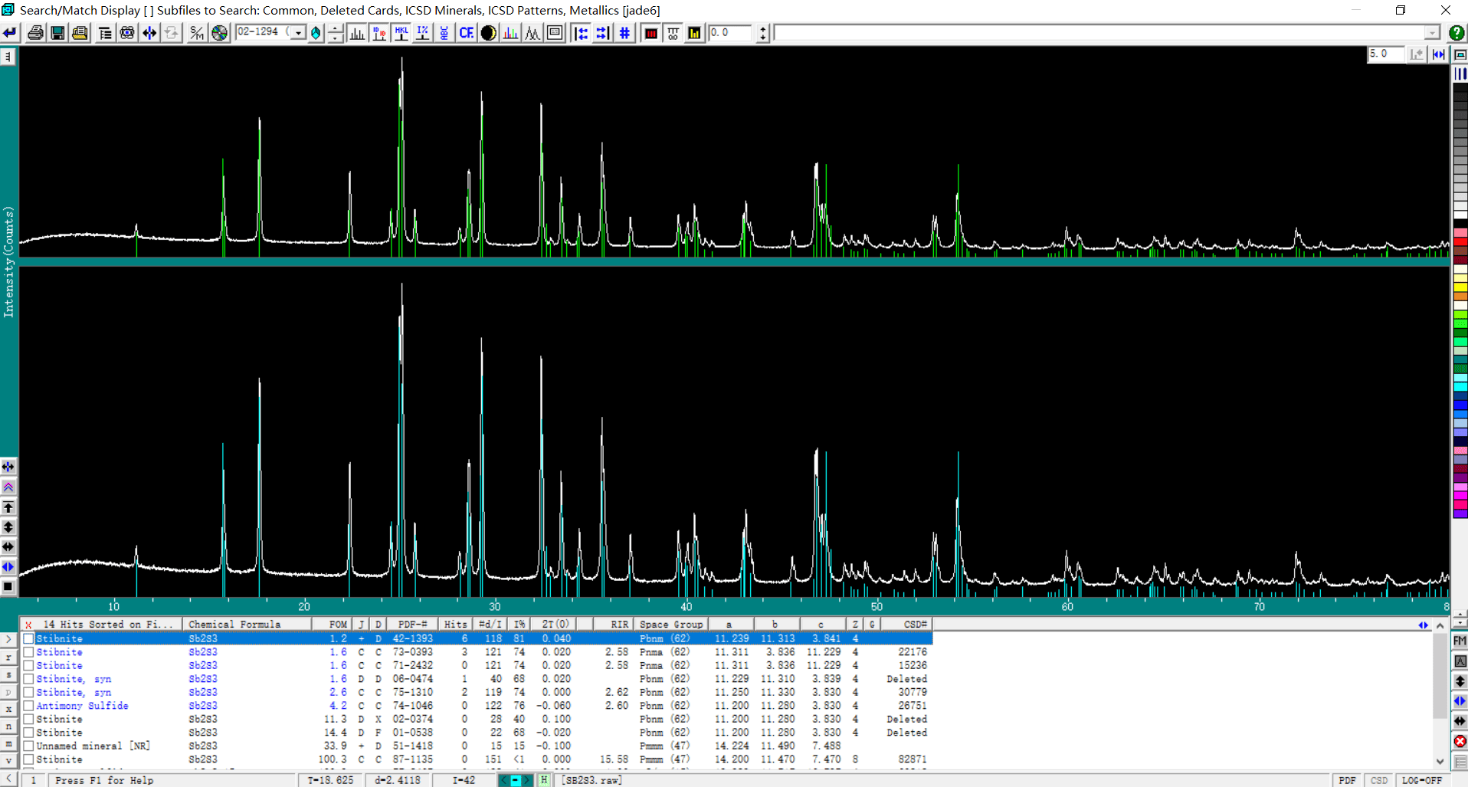Click the black circle ring-pattern icon
Screen dimensions: 1468x787
tap(488, 33)
